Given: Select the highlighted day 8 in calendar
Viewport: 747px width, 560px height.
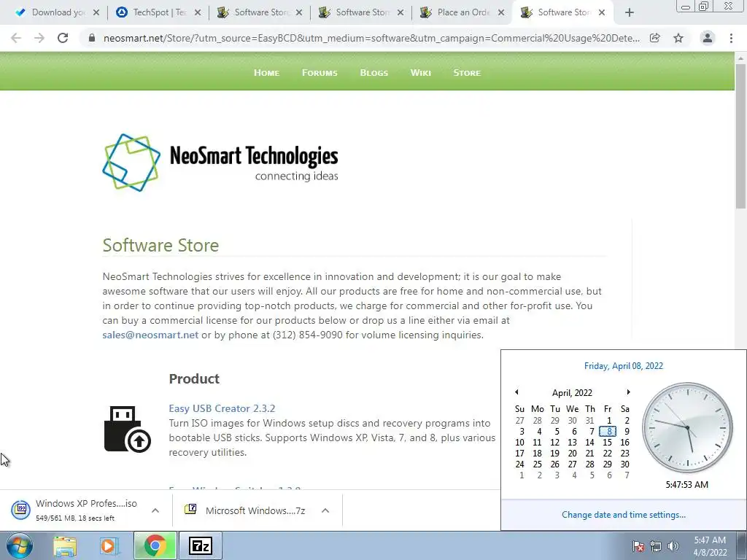Looking at the screenshot, I should pyautogui.click(x=608, y=432).
